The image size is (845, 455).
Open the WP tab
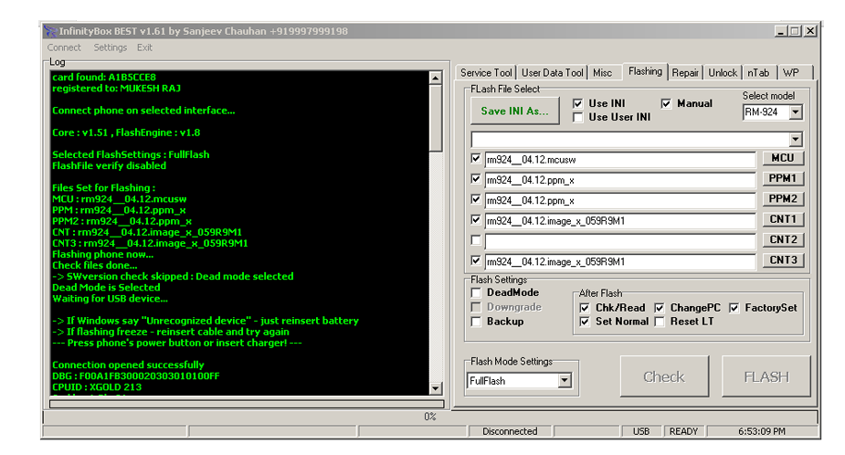coord(791,73)
